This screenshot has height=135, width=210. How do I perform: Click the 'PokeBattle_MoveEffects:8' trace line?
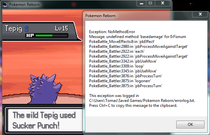tap(122, 42)
